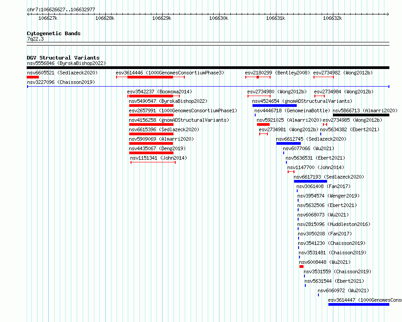Open esv2180299 (Bentley2008) variant label
The height and width of the screenshot is (322, 402).
[x=277, y=73]
